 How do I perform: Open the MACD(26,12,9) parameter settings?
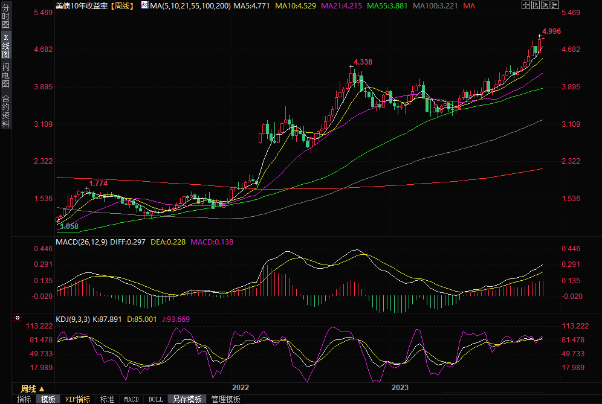click(82, 242)
